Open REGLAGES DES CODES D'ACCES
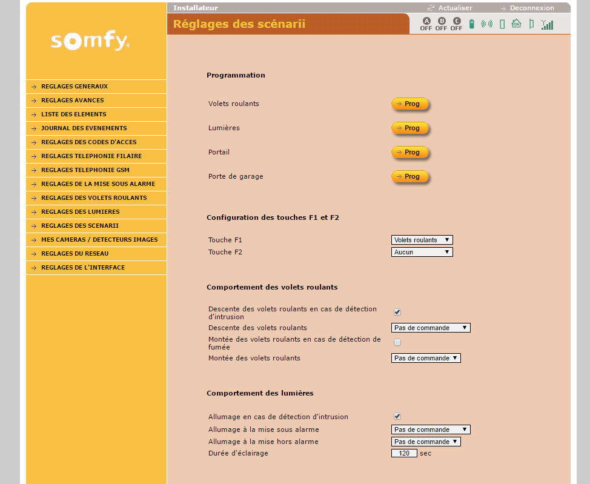The image size is (590, 484). pyautogui.click(x=96, y=142)
